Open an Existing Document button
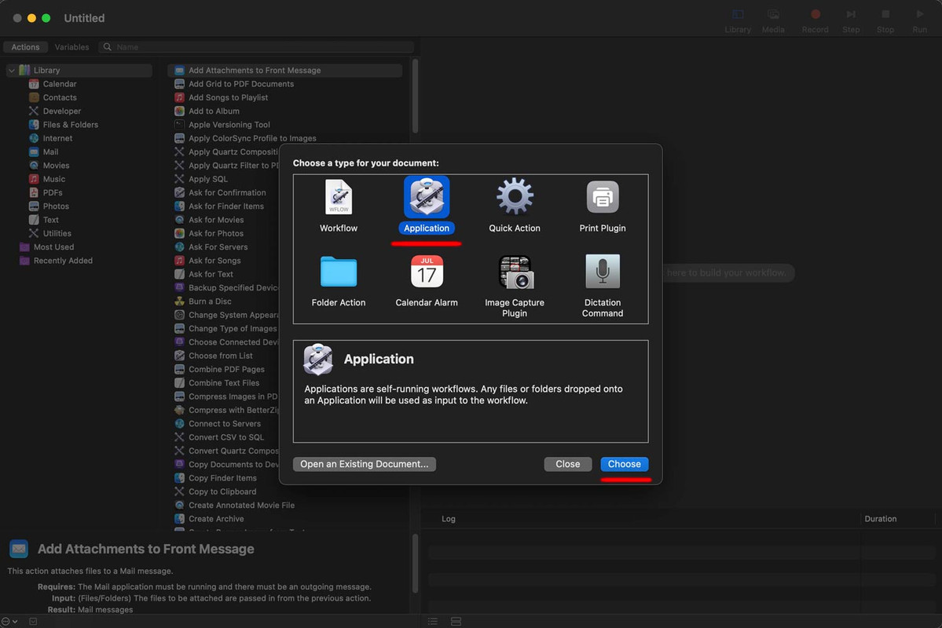The width and height of the screenshot is (942, 628). point(364,464)
